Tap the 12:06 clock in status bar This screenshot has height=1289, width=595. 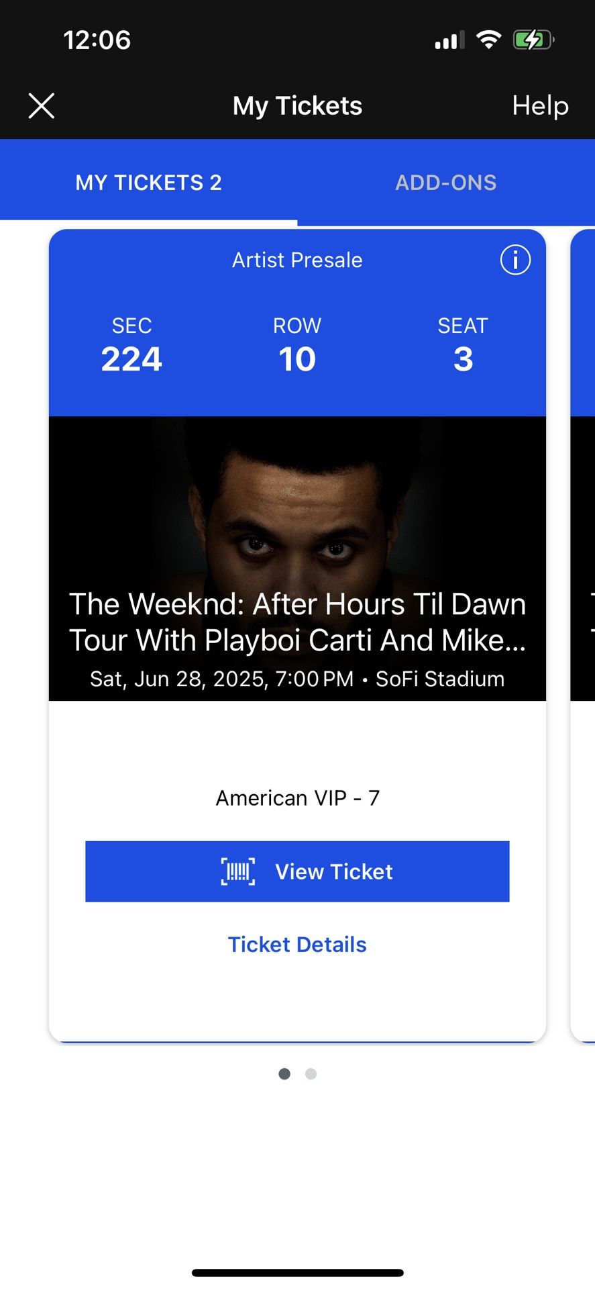point(97,40)
